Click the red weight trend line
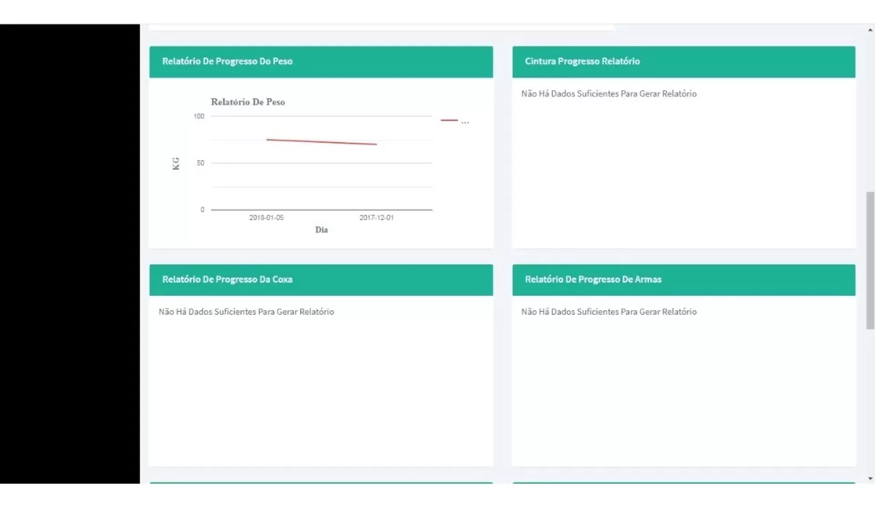Screen dimensions: 875x507 point(321,142)
